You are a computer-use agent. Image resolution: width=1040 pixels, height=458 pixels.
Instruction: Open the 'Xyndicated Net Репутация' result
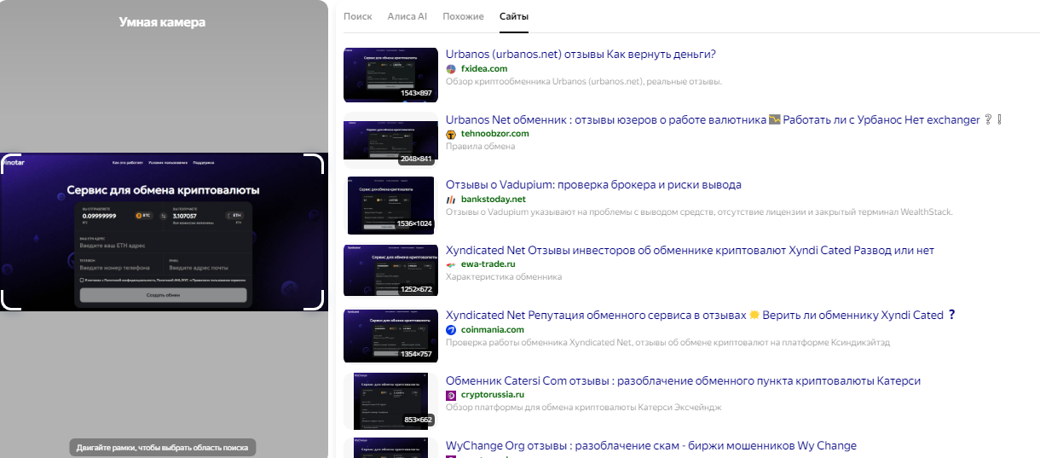pyautogui.click(x=701, y=315)
